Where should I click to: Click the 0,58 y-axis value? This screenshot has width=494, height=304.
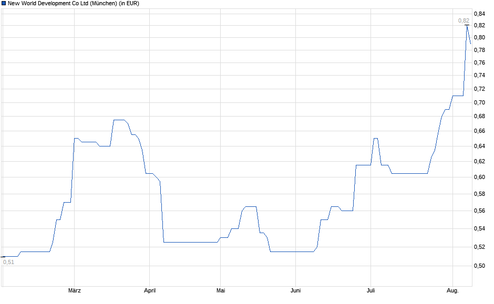click(x=479, y=194)
